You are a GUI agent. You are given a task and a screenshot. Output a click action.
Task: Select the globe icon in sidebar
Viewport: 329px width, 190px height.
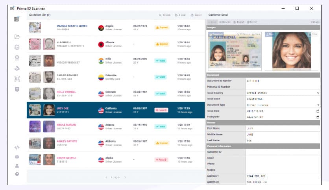tap(17, 47)
